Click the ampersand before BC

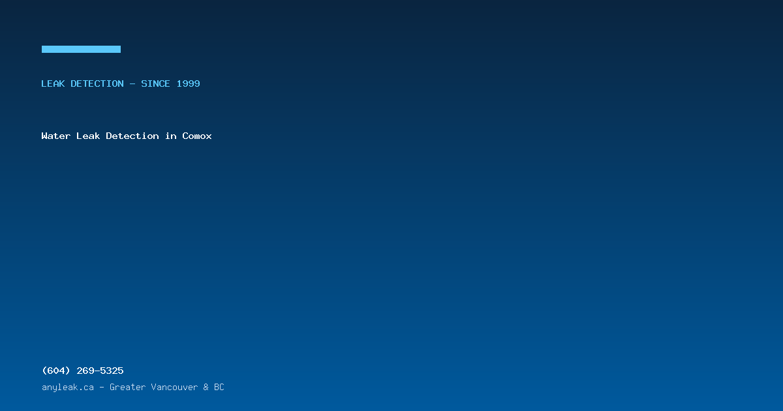click(206, 388)
